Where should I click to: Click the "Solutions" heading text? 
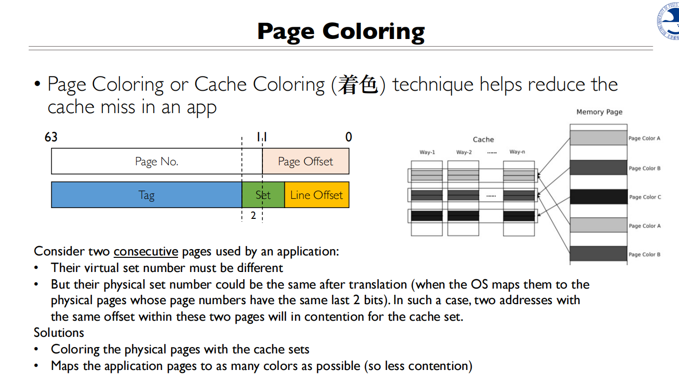(x=59, y=333)
